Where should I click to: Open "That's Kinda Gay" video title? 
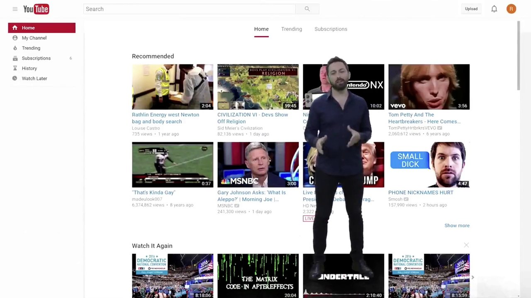tap(153, 192)
